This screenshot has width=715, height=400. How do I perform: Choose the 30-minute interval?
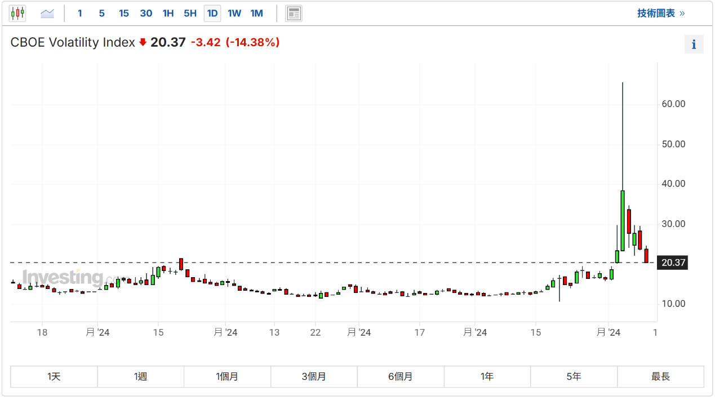[146, 13]
